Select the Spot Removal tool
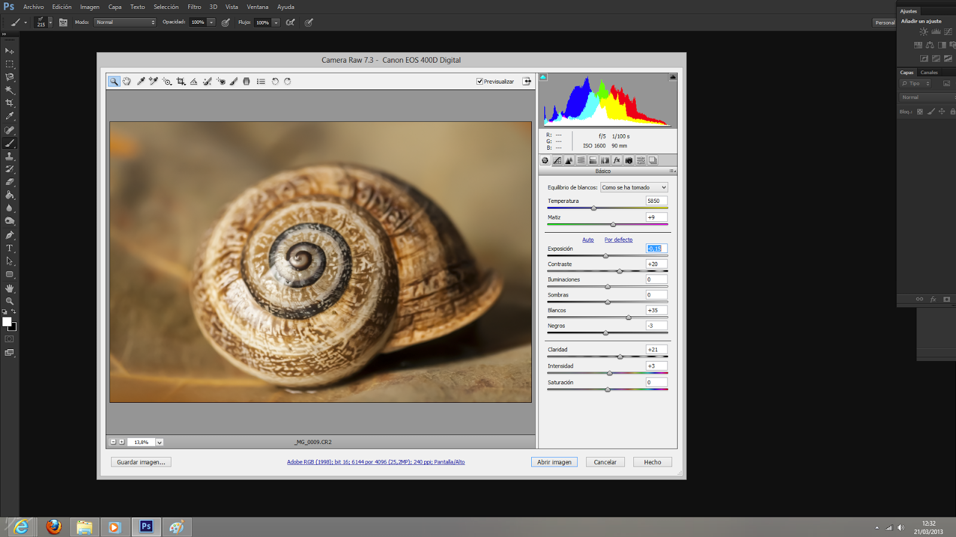 [x=207, y=81]
